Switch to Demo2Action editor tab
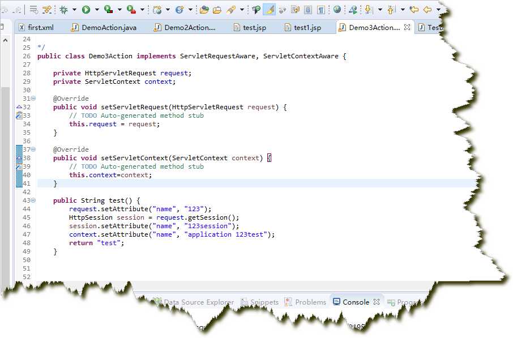 coord(185,28)
